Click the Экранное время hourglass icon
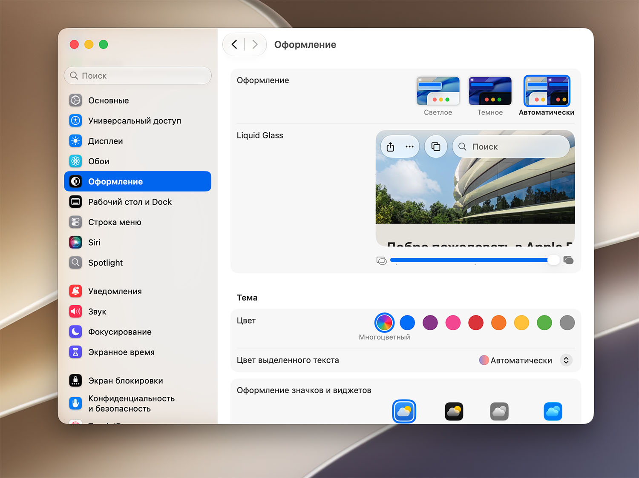The height and width of the screenshot is (478, 639). (x=75, y=352)
